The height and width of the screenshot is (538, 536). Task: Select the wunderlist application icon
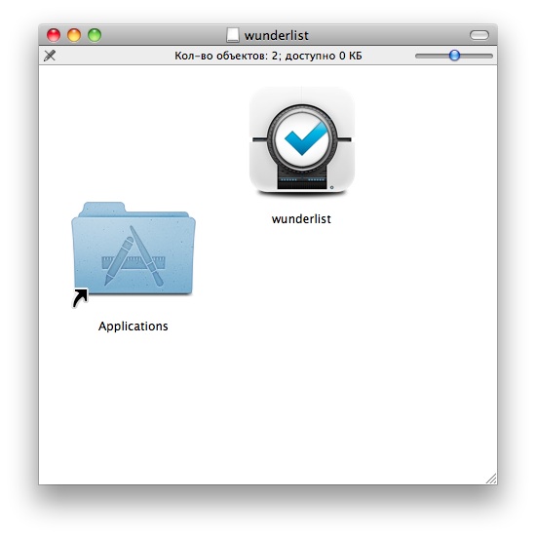coord(302,141)
